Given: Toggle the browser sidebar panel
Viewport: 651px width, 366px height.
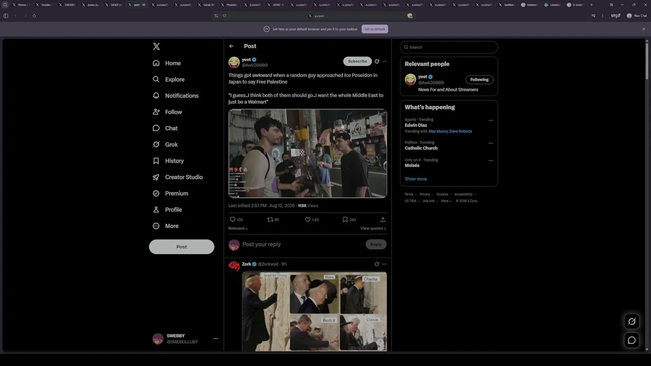Looking at the screenshot, I should [x=6, y=16].
